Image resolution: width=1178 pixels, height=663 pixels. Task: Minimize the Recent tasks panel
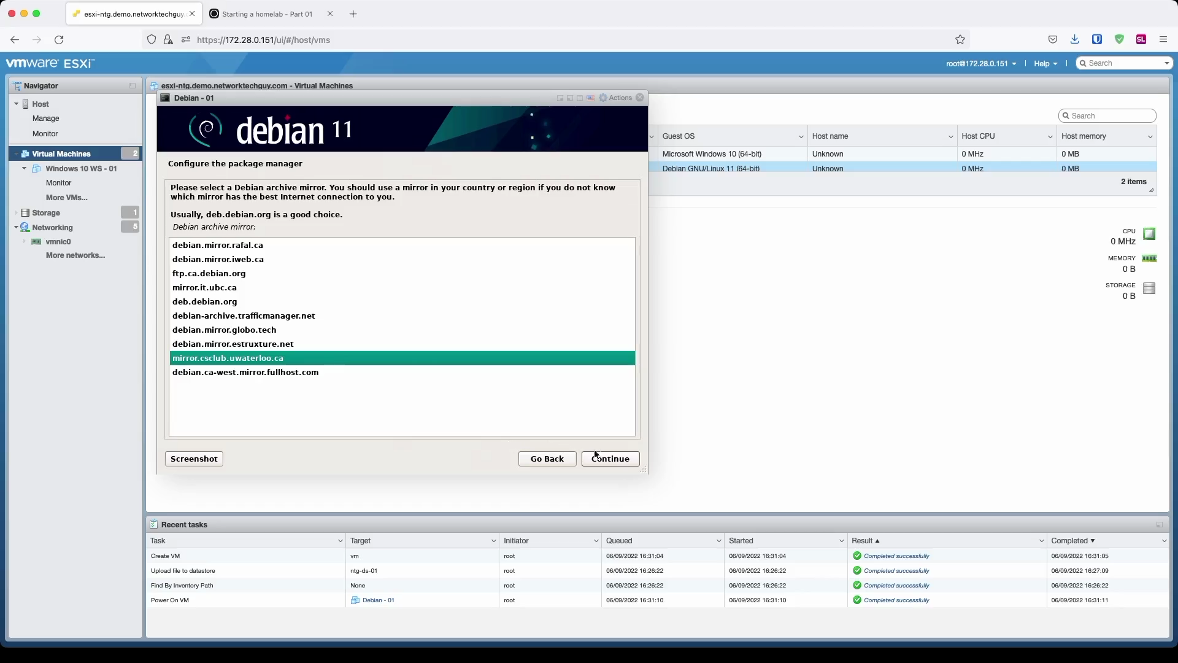(x=1160, y=525)
